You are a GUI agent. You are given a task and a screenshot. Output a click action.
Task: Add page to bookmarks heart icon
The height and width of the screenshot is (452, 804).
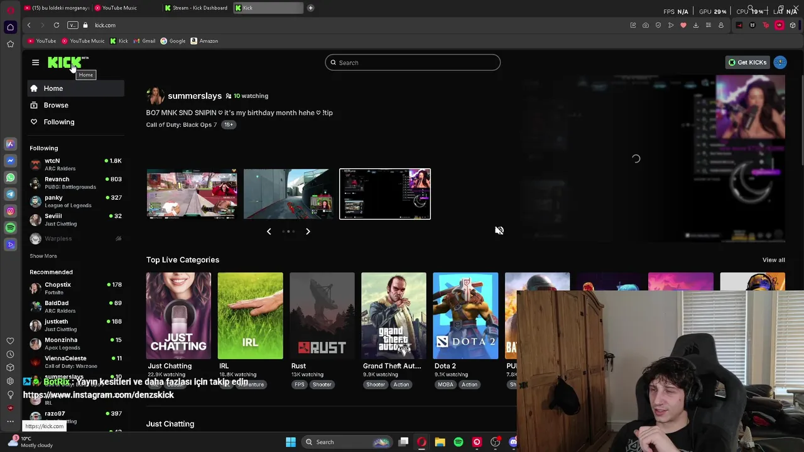click(683, 25)
